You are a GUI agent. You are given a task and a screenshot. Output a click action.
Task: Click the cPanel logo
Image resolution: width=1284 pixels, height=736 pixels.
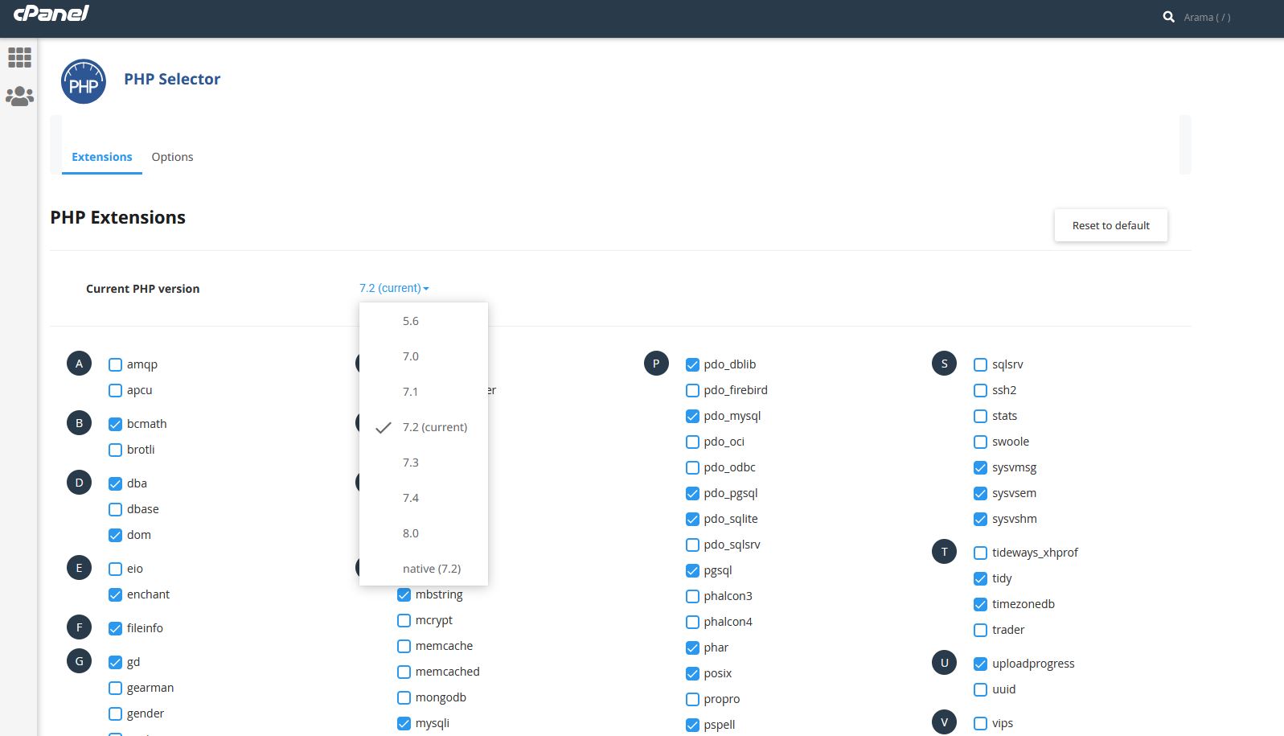(51, 13)
